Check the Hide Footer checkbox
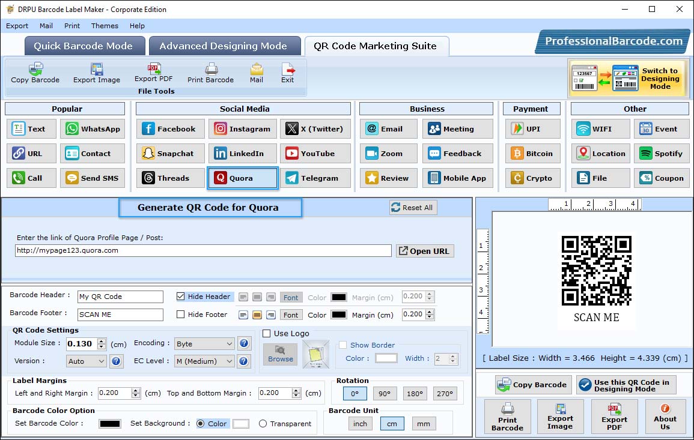The width and height of the screenshot is (694, 440). pyautogui.click(x=181, y=315)
